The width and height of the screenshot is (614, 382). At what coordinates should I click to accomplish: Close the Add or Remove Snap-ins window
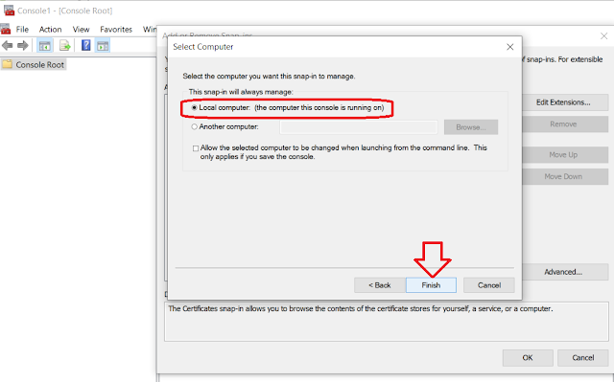click(603, 36)
